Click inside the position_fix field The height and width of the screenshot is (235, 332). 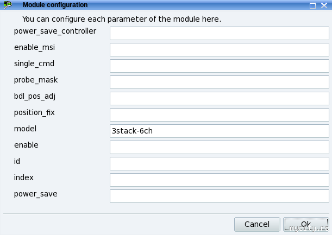click(219, 115)
